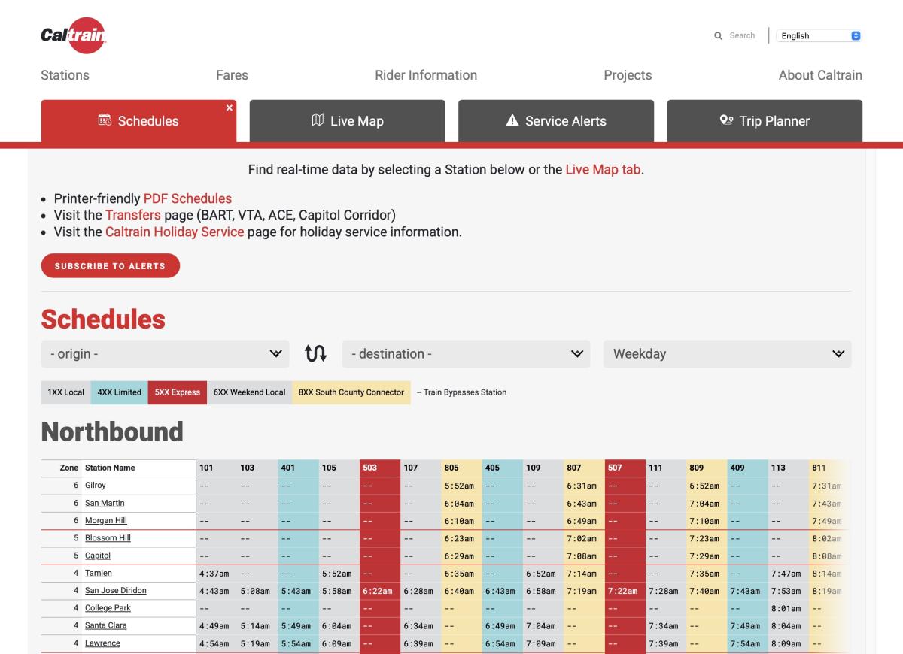
Task: Swap origin and destination with the arrows icon
Action: [316, 353]
